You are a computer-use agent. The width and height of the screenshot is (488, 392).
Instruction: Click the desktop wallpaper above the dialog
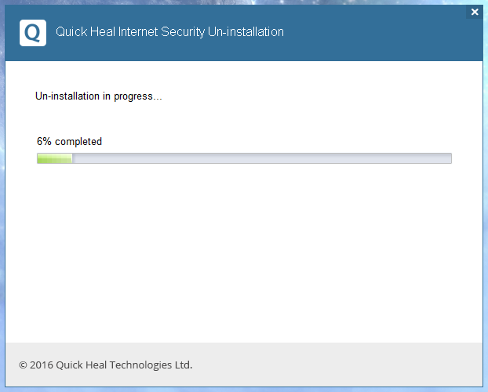[235, 2]
